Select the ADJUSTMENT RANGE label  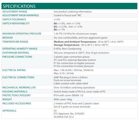tap(15, 12)
